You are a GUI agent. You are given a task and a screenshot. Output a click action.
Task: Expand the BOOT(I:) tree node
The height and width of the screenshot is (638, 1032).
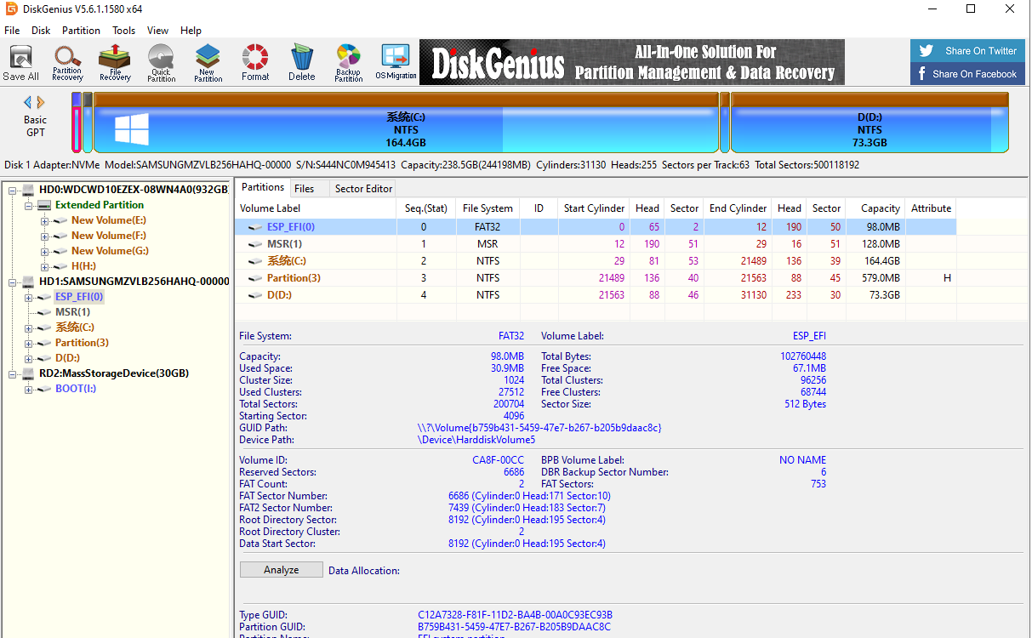point(29,389)
